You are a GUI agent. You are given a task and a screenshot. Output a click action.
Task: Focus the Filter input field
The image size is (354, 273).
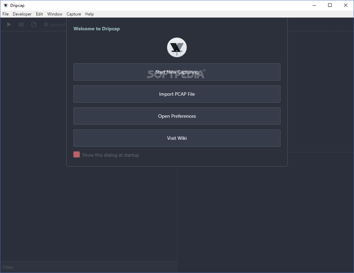(88, 267)
